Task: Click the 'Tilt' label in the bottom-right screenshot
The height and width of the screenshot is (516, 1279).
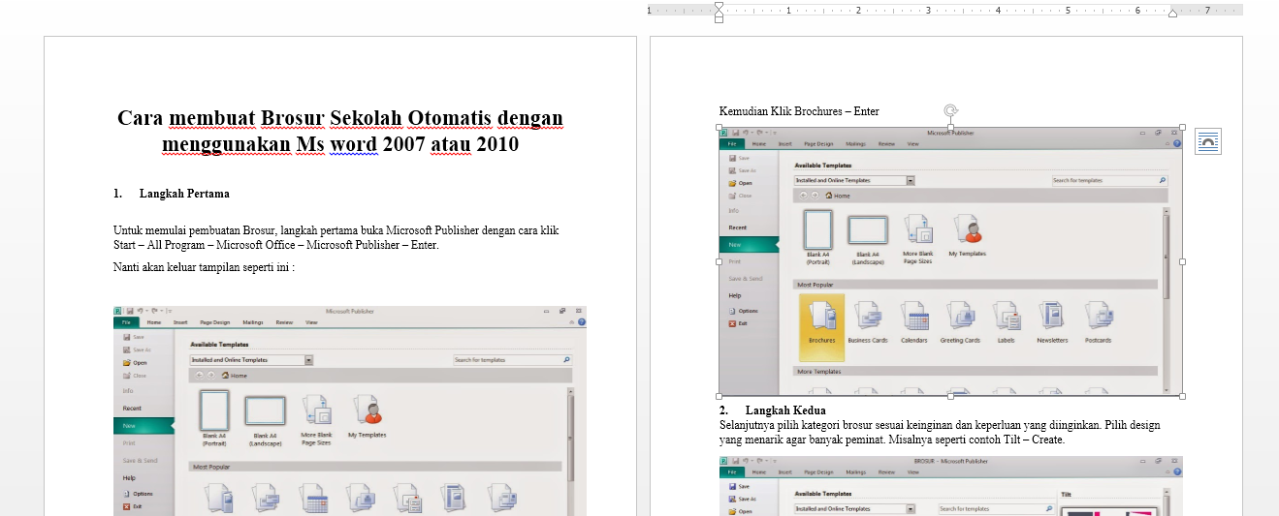Action: 1067,494
